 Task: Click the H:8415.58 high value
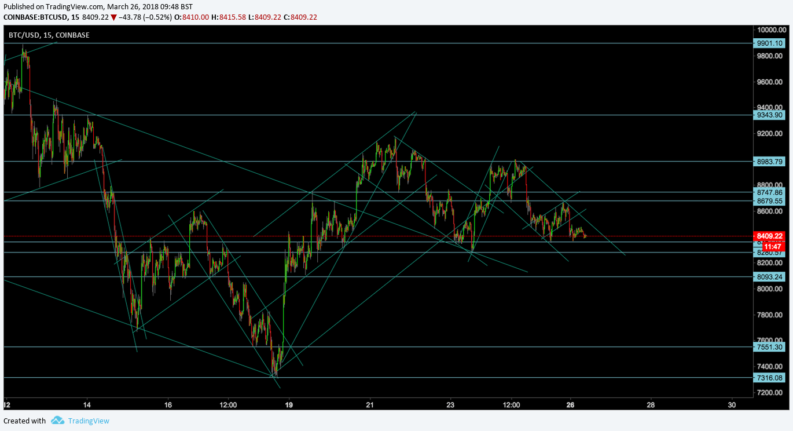tap(228, 17)
